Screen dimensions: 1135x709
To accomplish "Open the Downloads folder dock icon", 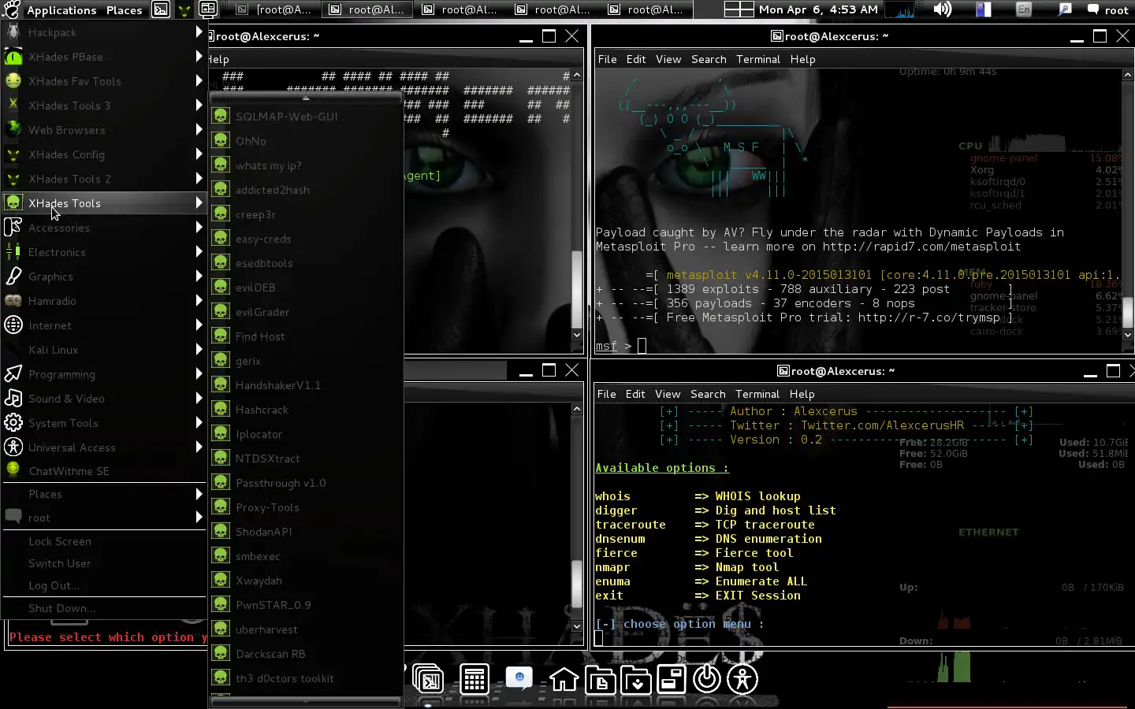I will pos(636,679).
